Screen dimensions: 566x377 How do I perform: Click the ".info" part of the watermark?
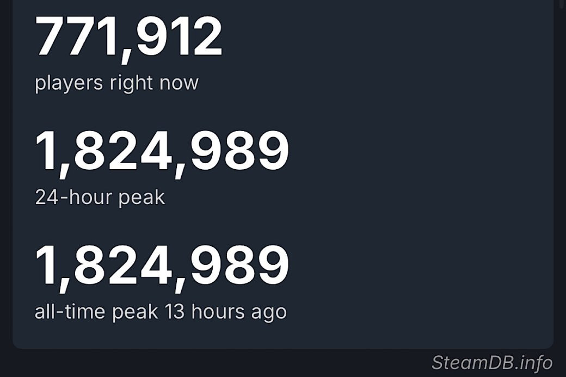pyautogui.click(x=532, y=362)
